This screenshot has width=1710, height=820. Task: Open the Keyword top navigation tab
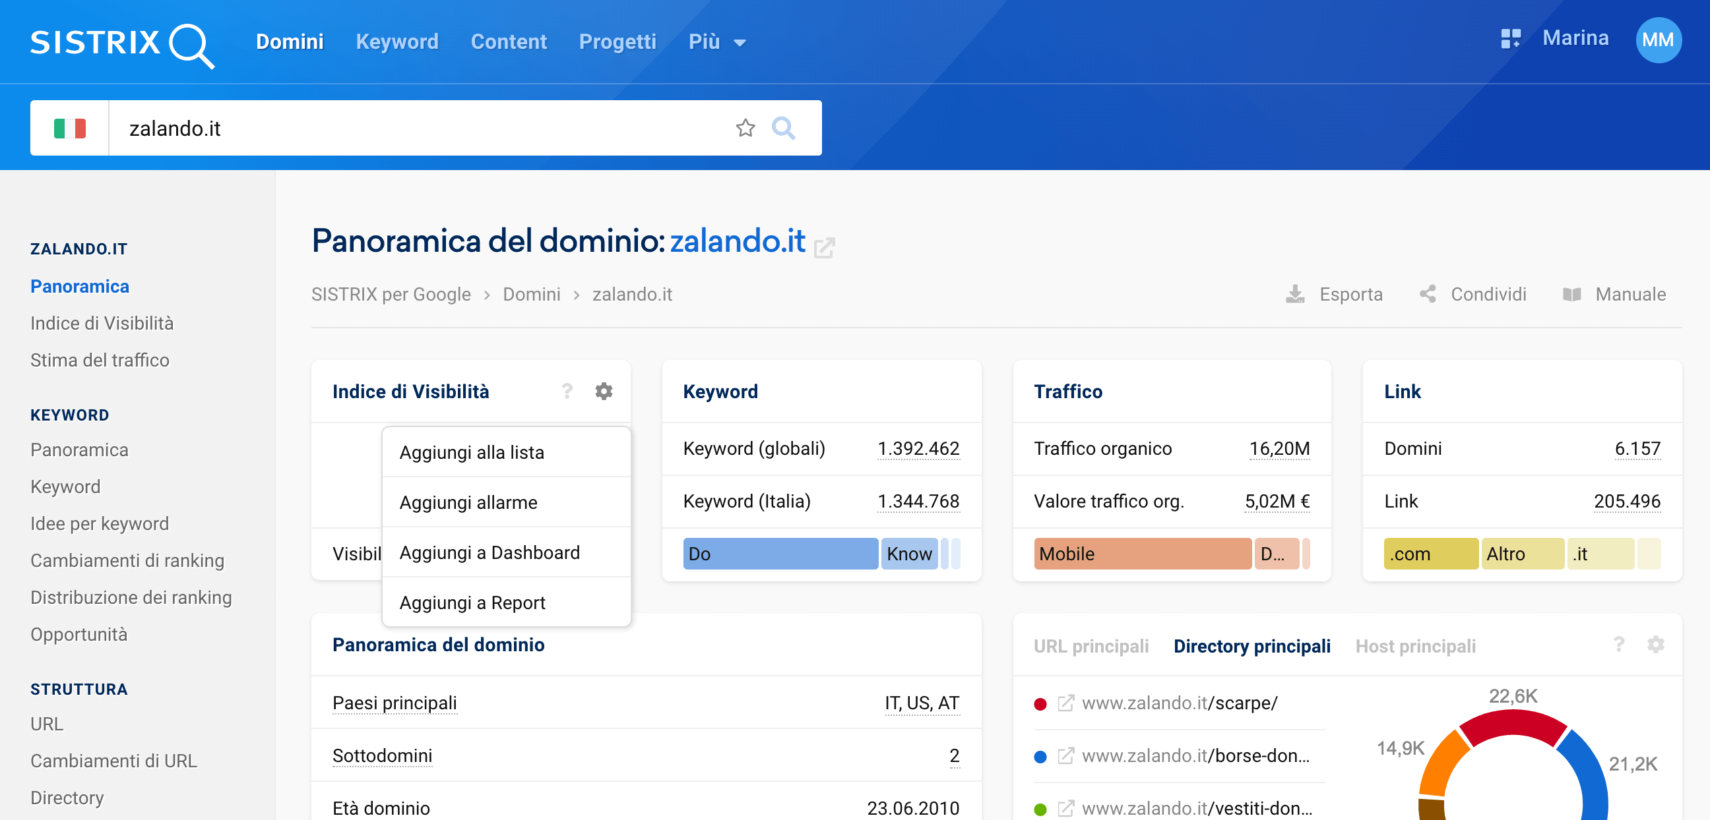[397, 42]
